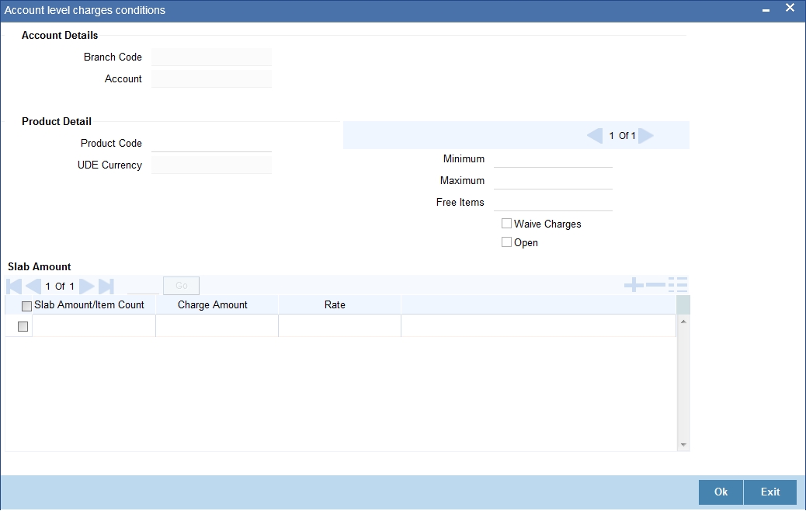This screenshot has width=806, height=511.
Task: Open single record view for slab
Action: click(678, 285)
